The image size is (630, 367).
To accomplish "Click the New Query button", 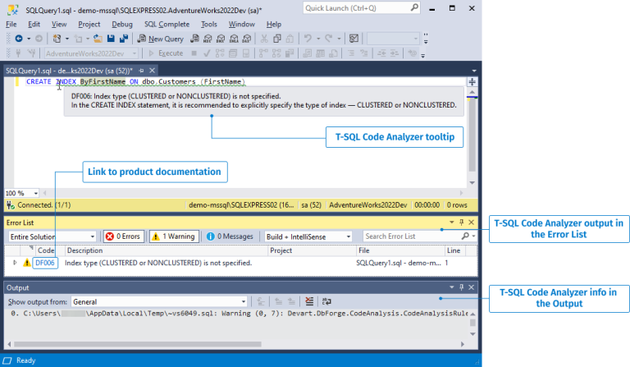I will (161, 39).
